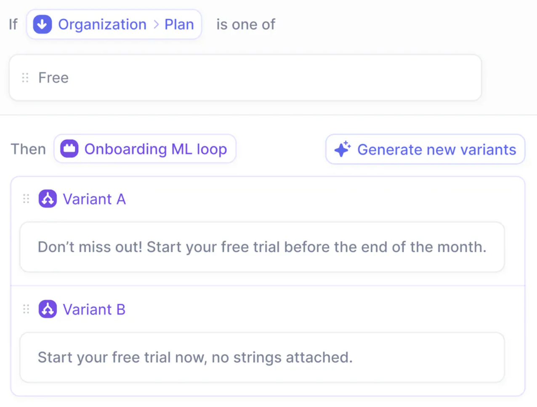Viewport: 537px width, 407px height.
Task: Select the Variant A title
Action: [94, 199]
